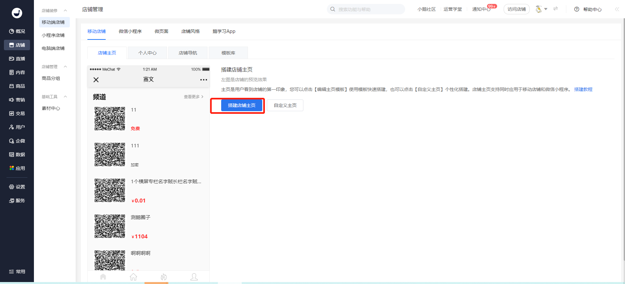Switch to the 微页面 tab
625x284 pixels.
pyautogui.click(x=161, y=31)
